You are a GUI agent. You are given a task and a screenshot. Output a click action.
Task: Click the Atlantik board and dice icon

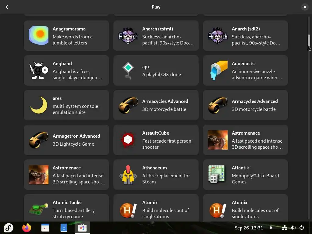point(217,174)
